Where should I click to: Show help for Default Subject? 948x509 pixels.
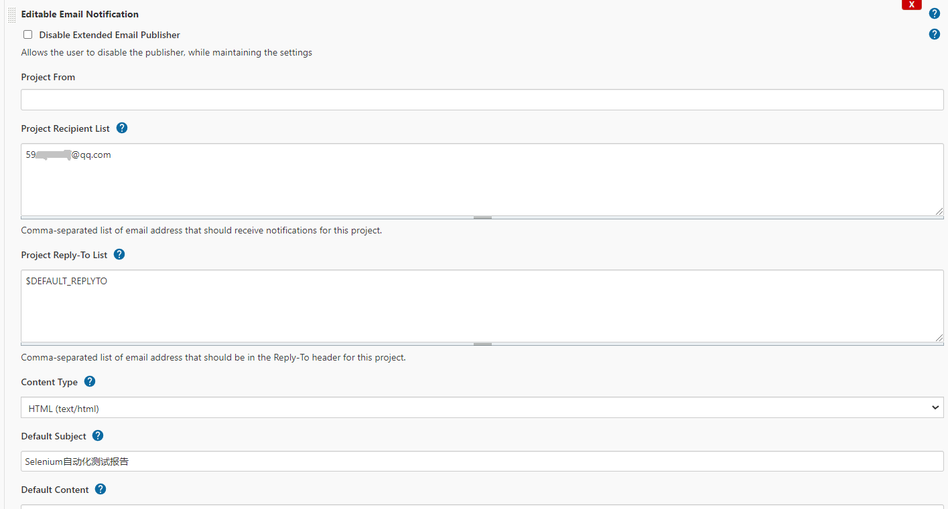pos(98,435)
